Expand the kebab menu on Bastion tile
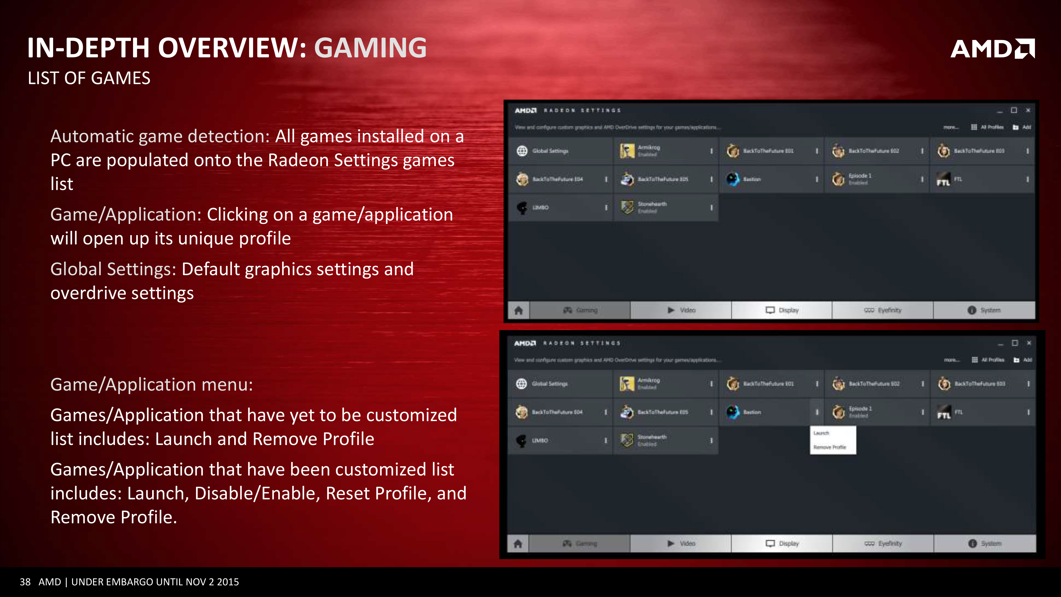 click(x=818, y=179)
